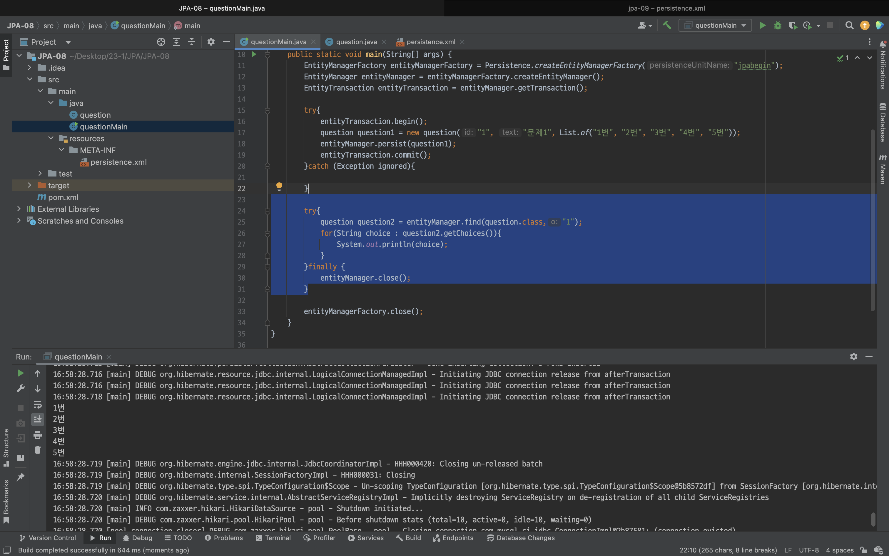Viewport: 889px width, 556px height.
Task: Rerun questionMain from the Run panel
Action: [21, 374]
